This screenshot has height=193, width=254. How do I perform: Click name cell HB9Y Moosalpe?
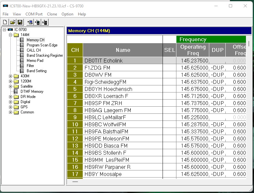123,174
